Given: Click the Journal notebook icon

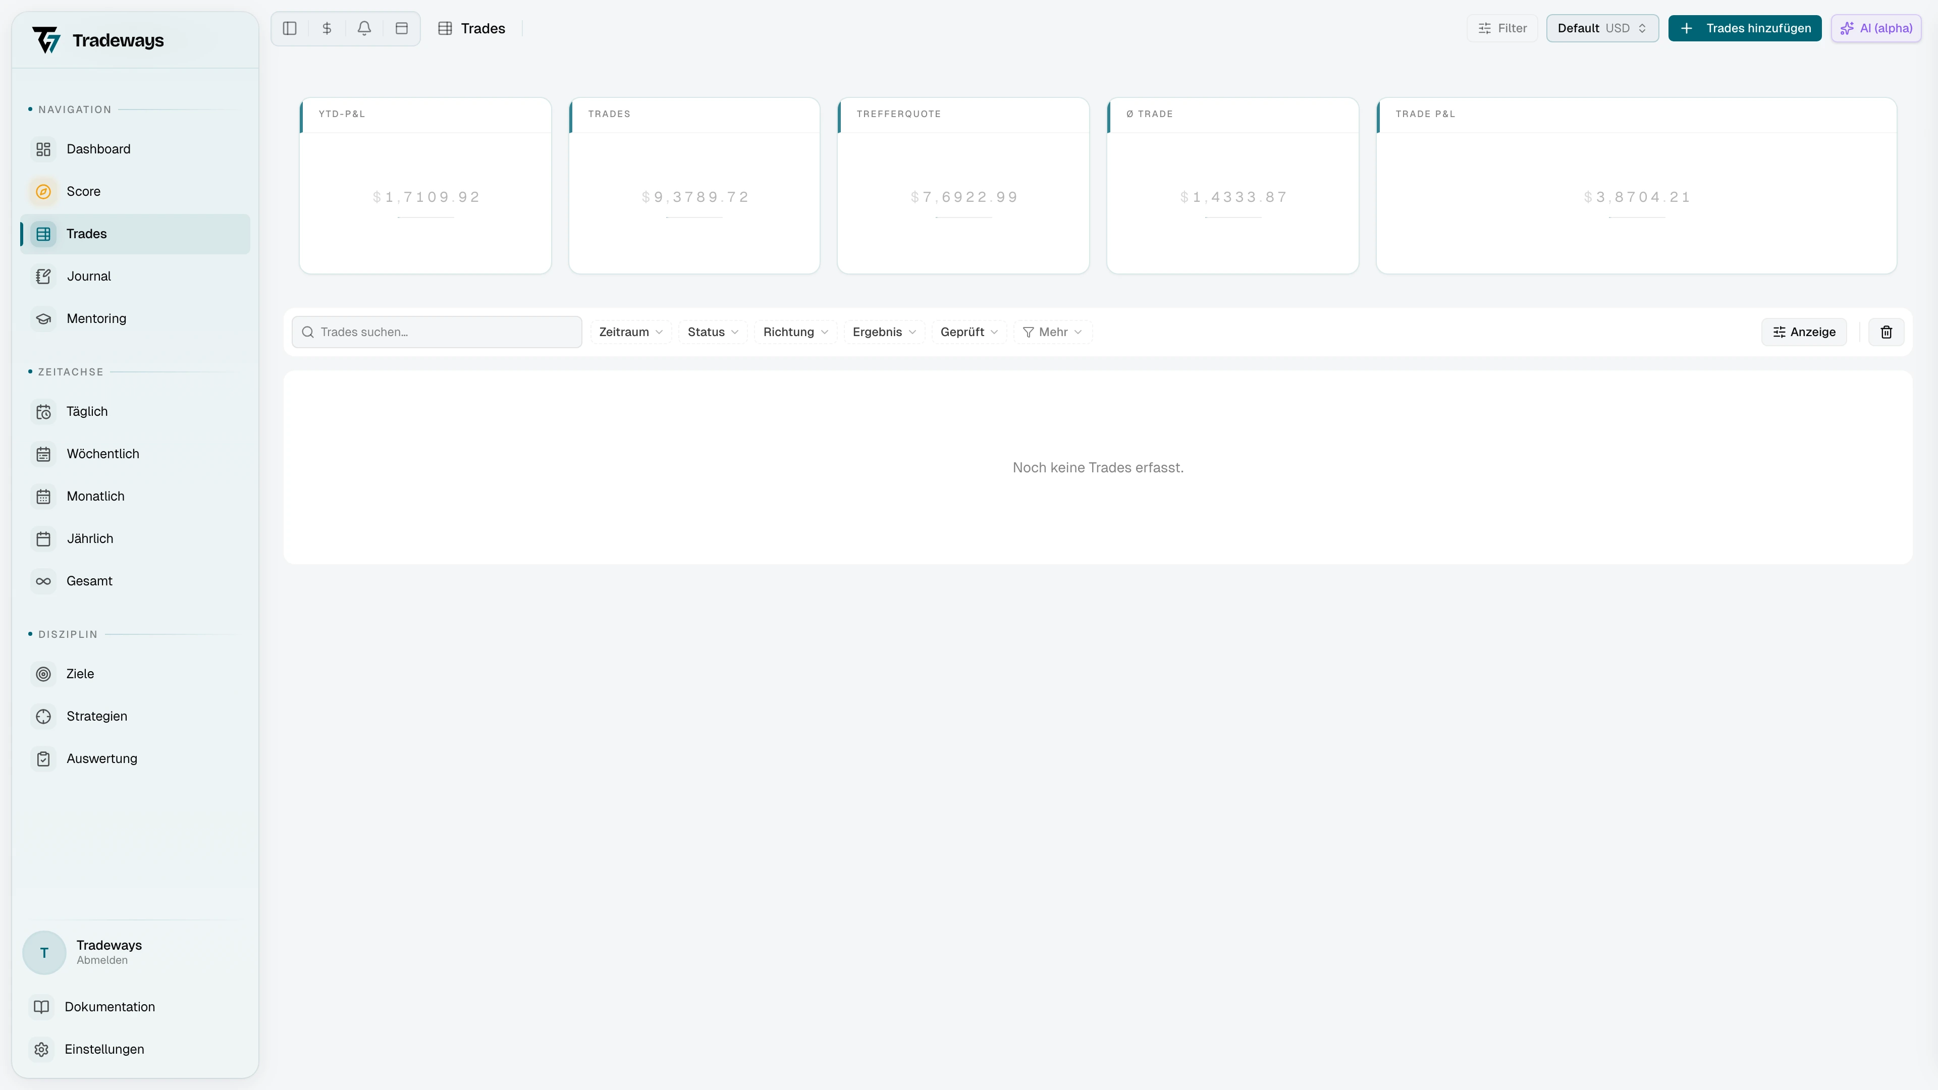Looking at the screenshot, I should pos(43,276).
